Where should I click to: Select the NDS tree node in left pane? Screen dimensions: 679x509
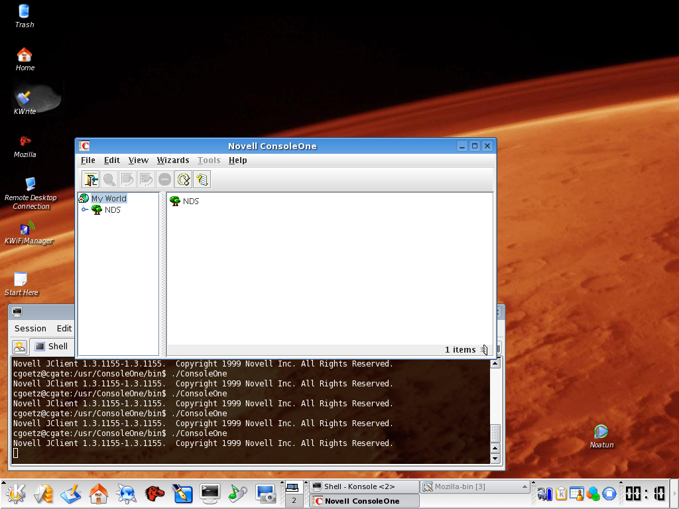113,210
